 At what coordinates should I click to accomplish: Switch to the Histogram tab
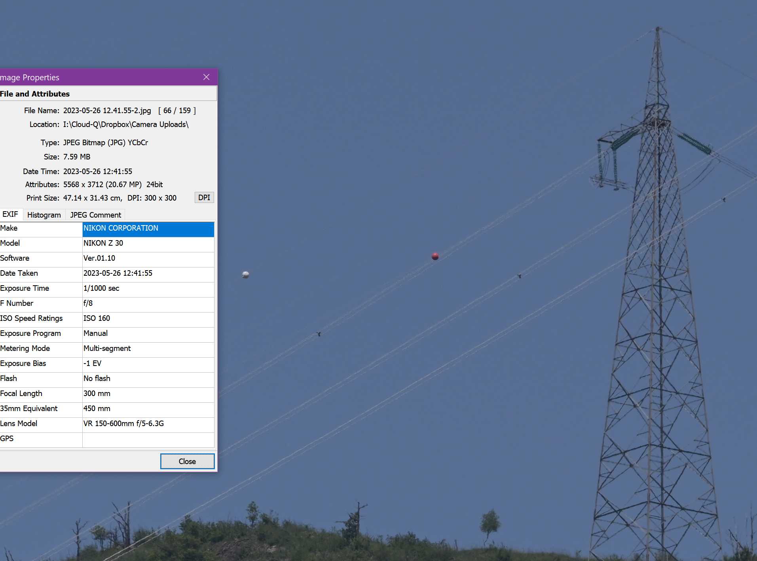click(44, 215)
